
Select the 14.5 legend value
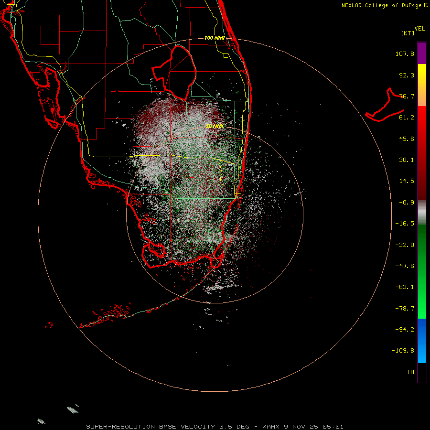point(407,181)
